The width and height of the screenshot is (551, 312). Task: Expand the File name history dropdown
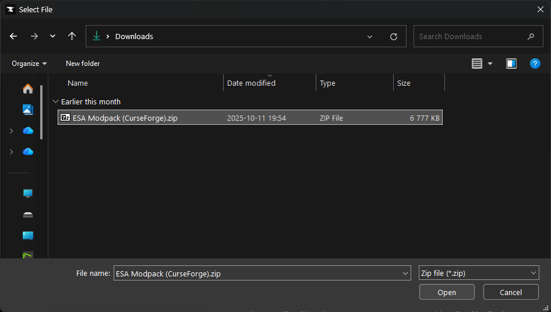click(405, 273)
